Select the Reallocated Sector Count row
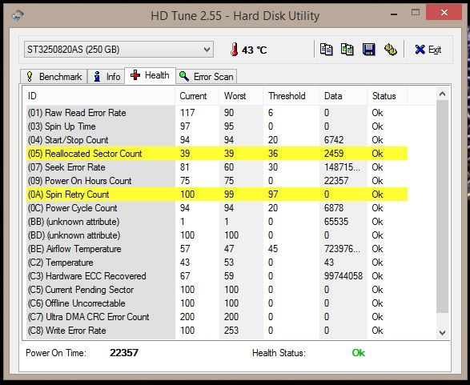The height and width of the screenshot is (385, 470). [x=217, y=154]
